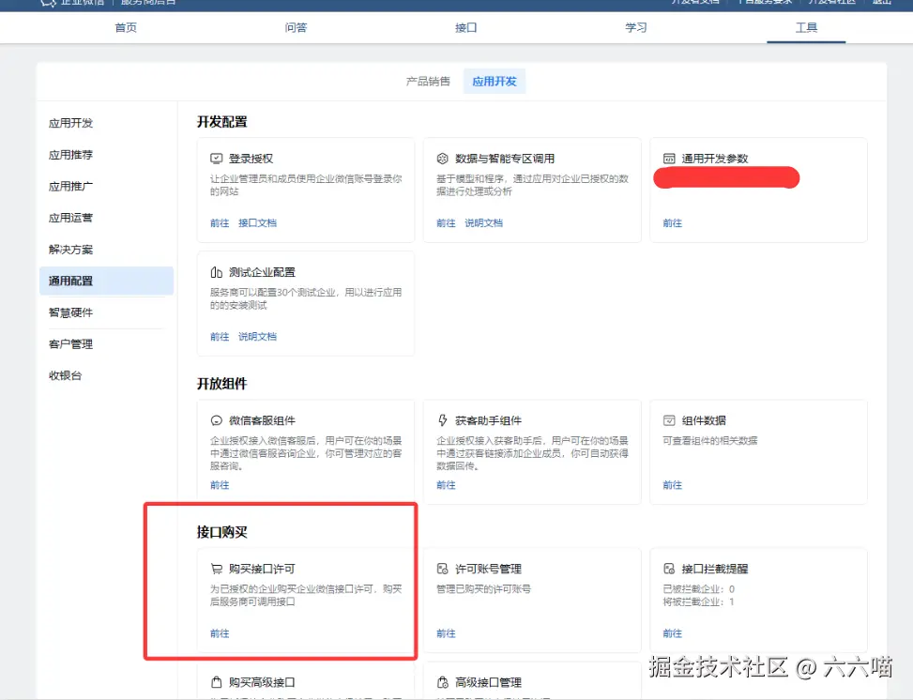The height and width of the screenshot is (700, 913).
Task: Click the 组件数据 card title
Action: click(x=704, y=420)
